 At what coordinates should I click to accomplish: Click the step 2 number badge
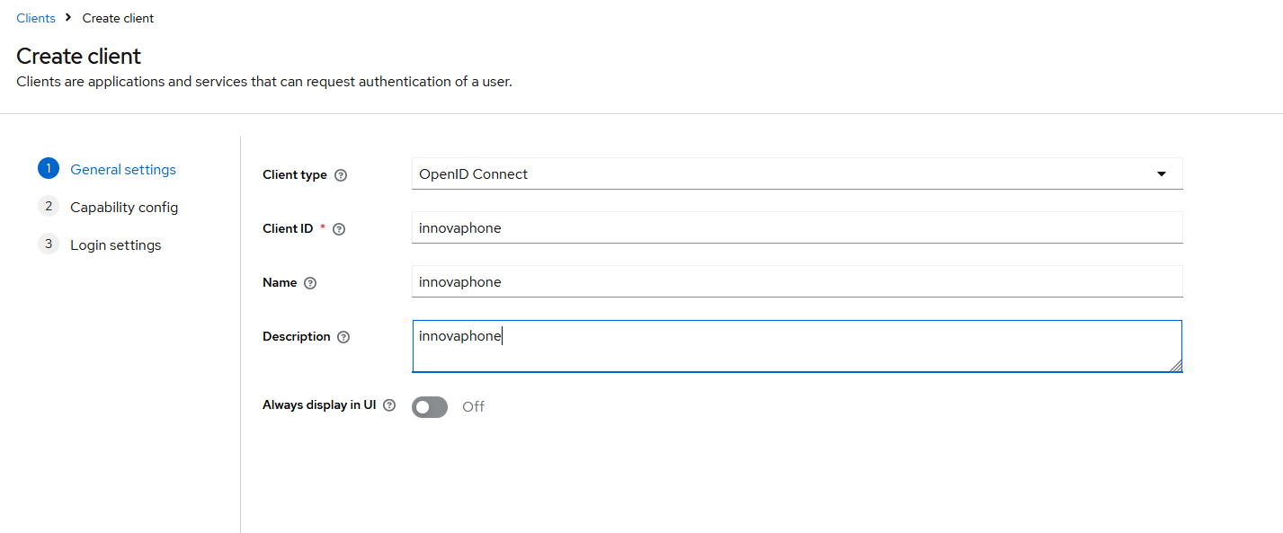[x=49, y=207]
